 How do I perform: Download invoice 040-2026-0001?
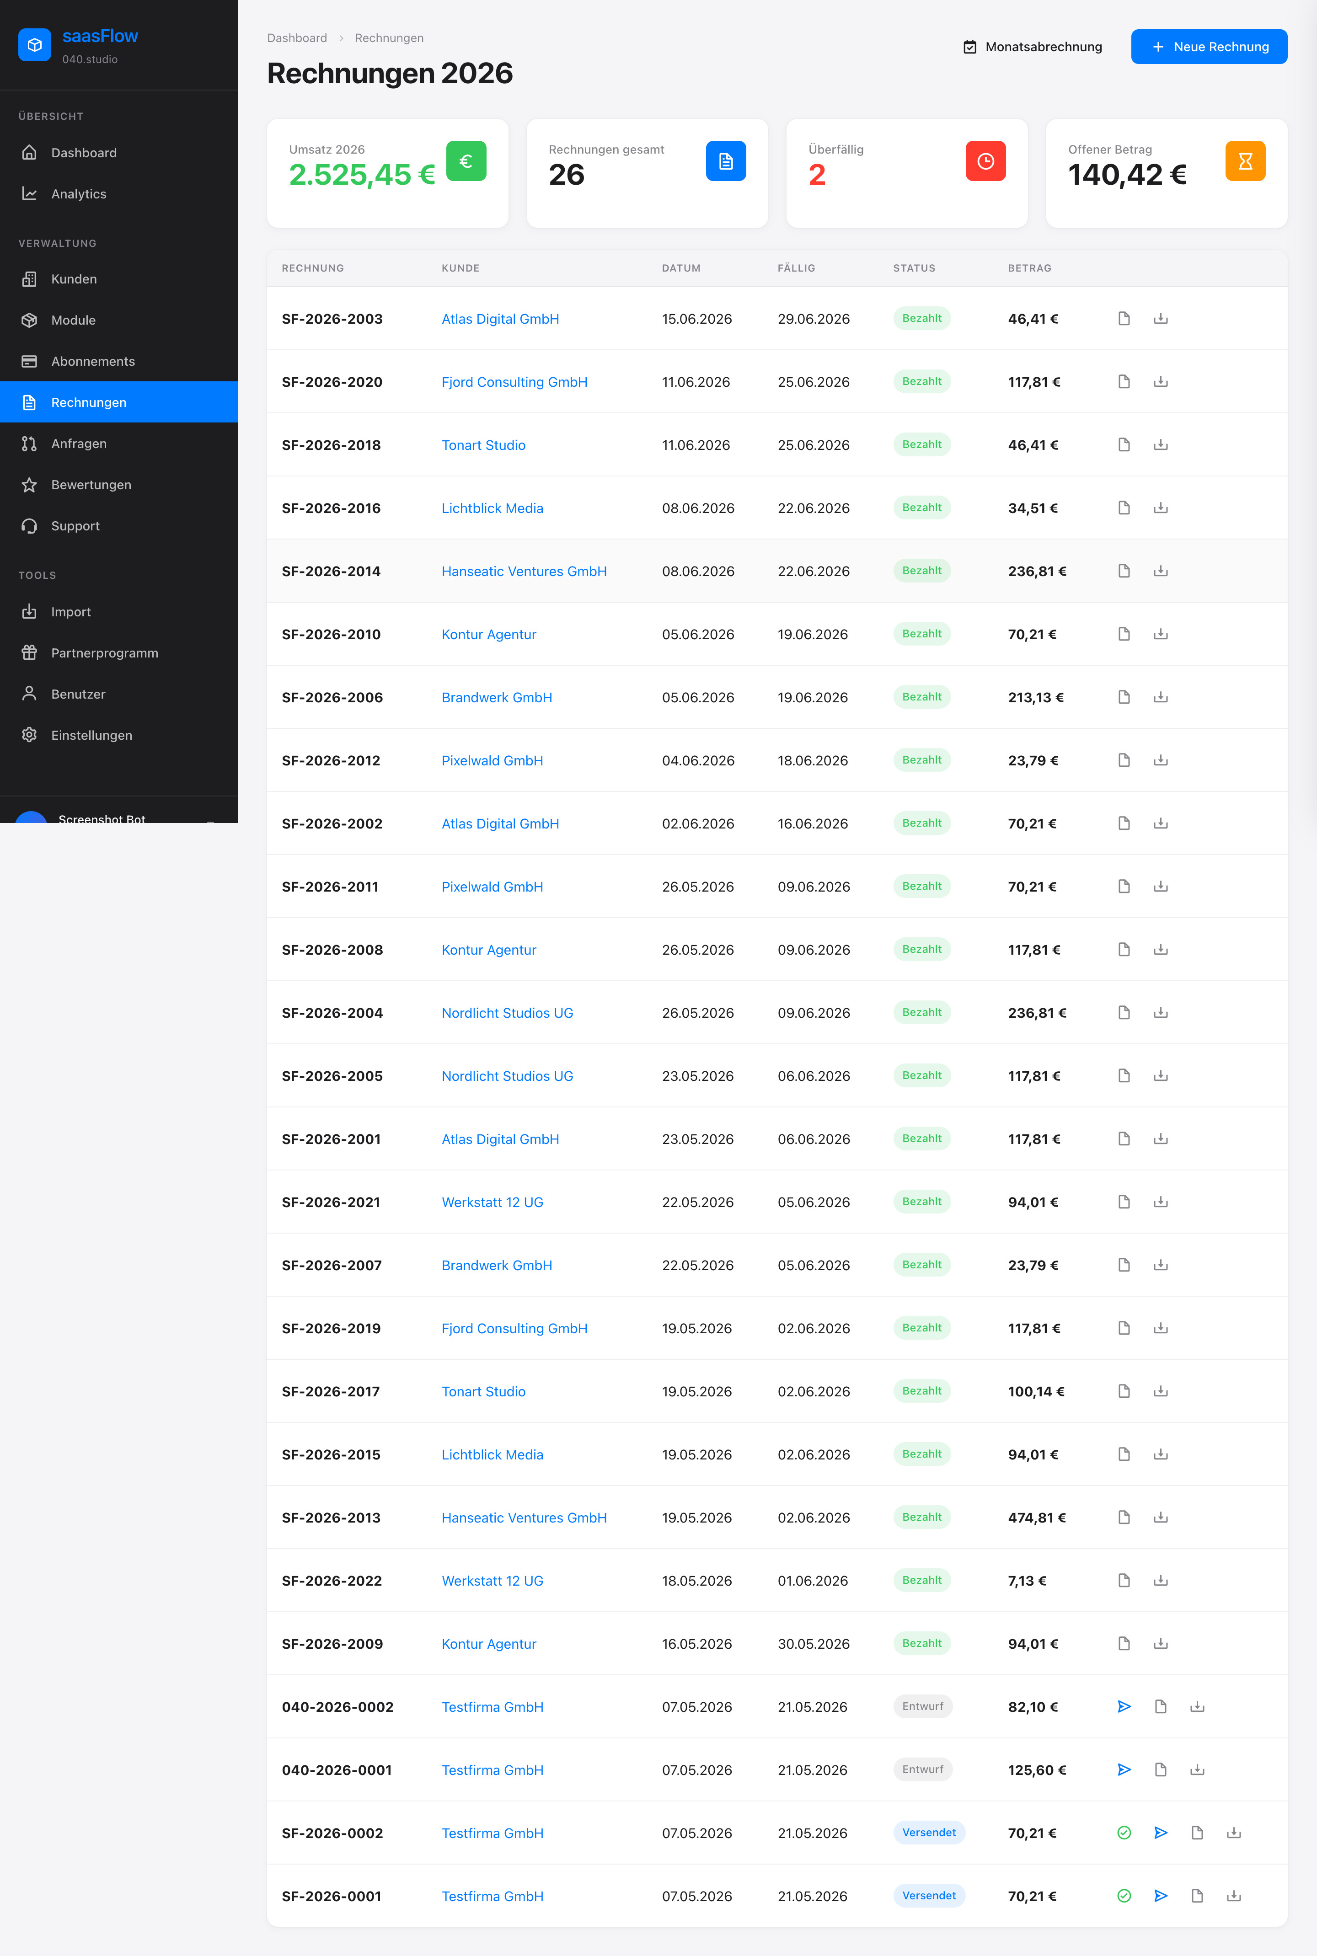tap(1198, 1769)
